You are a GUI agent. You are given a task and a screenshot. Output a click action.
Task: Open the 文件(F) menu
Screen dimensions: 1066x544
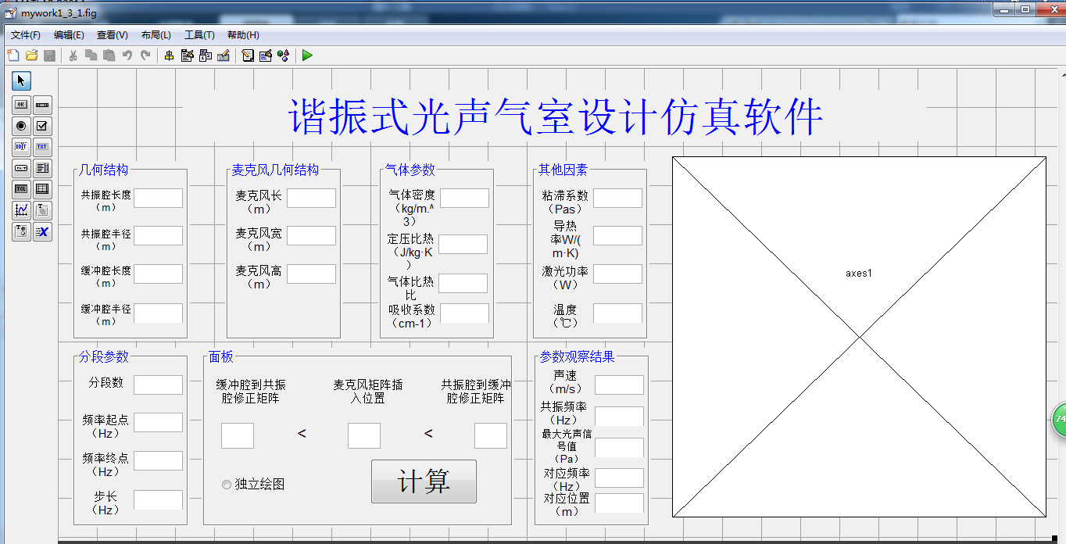(26, 35)
